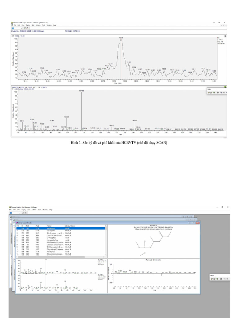This screenshot has height=318, width=238.
Task: Open Edit menu in Library Search Qual Browser window
Action: (x=14, y=210)
